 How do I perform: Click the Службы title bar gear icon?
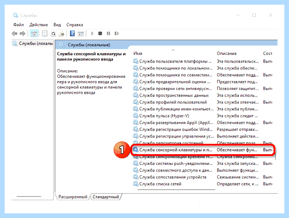15,15
